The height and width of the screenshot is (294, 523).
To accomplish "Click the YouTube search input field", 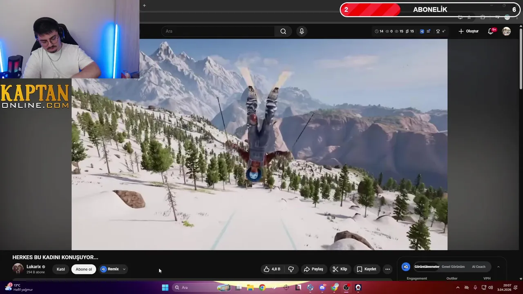I will click(x=219, y=31).
